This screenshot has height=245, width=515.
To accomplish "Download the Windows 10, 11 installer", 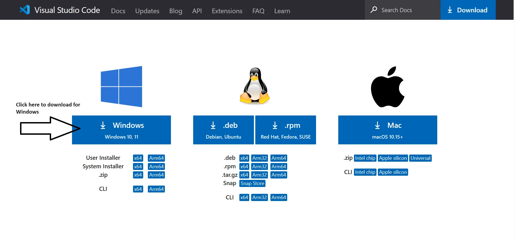I will click(121, 130).
